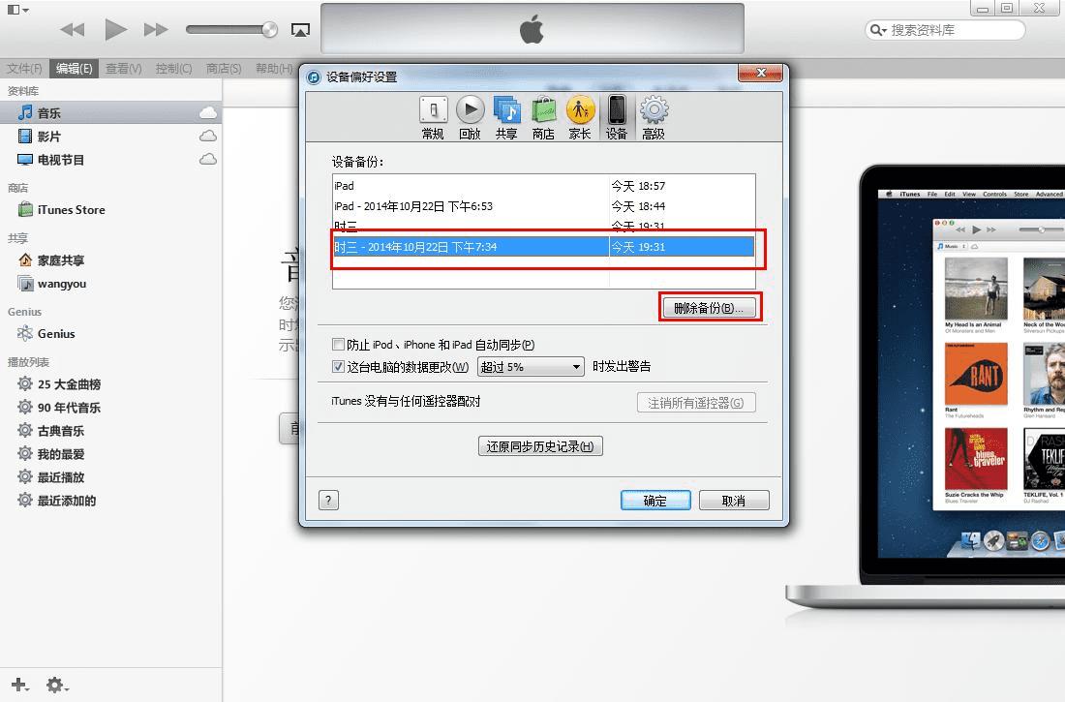Open the 家长 parental controls icon

tap(578, 116)
